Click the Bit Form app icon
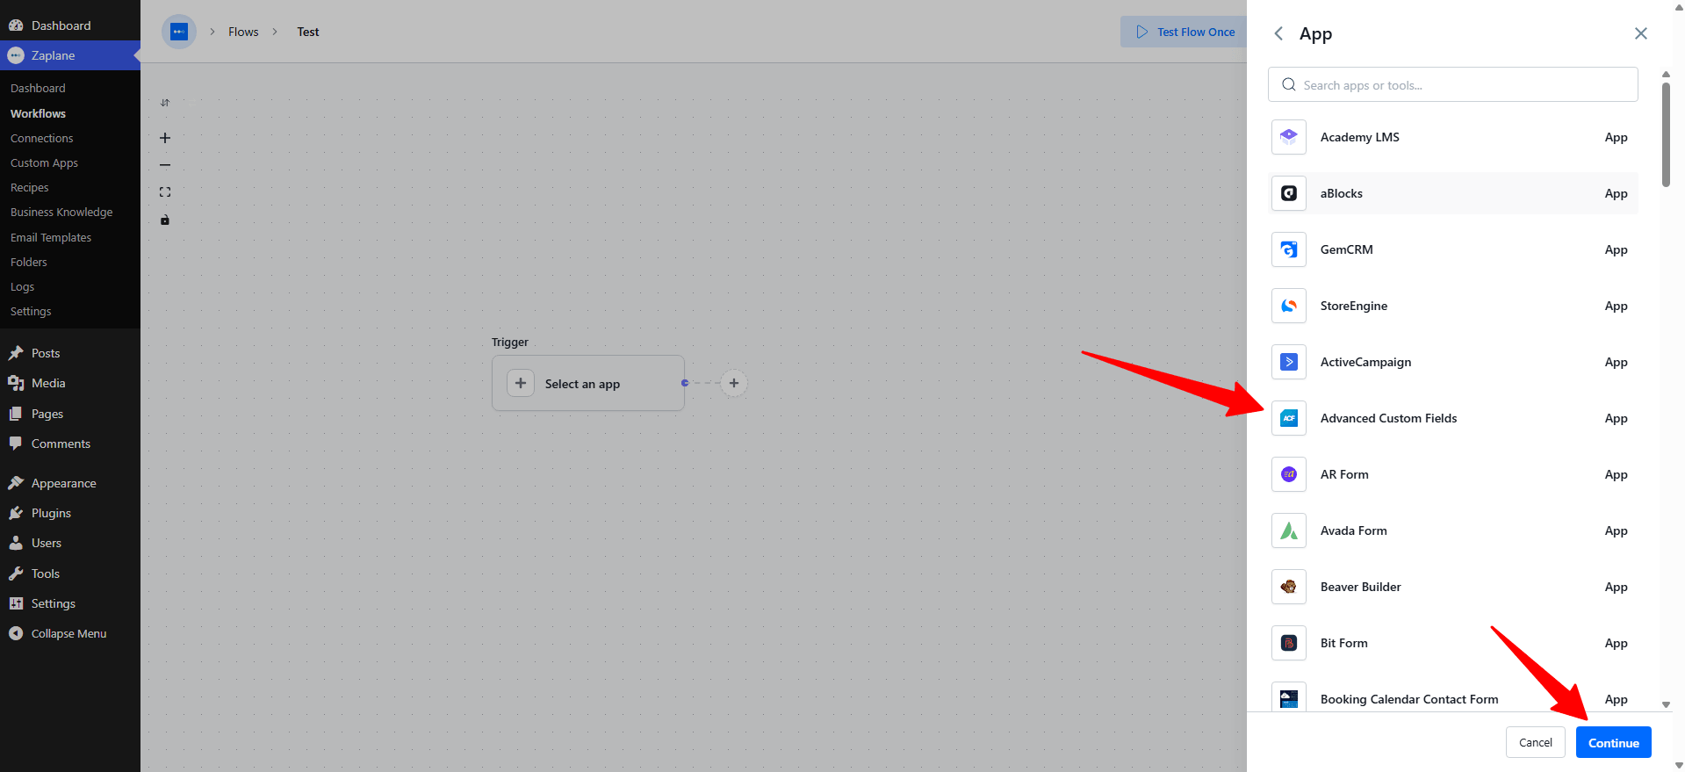Viewport: 1685px width, 772px height. pos(1288,643)
